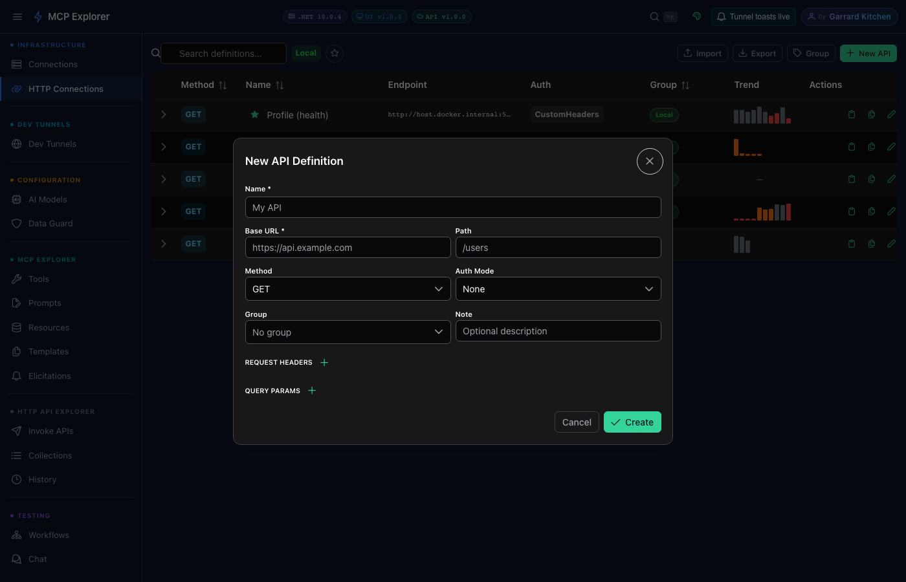
Task: Click the Profile (health) name text
Action: click(x=298, y=115)
